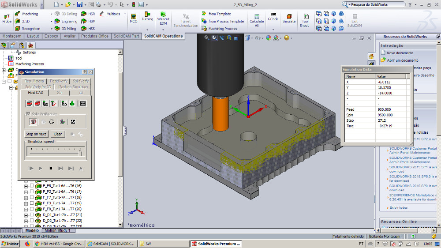Expand the F_F8_Tur1-7A (20) tree node
The width and height of the screenshot is (441, 248).
(x=26, y=209)
